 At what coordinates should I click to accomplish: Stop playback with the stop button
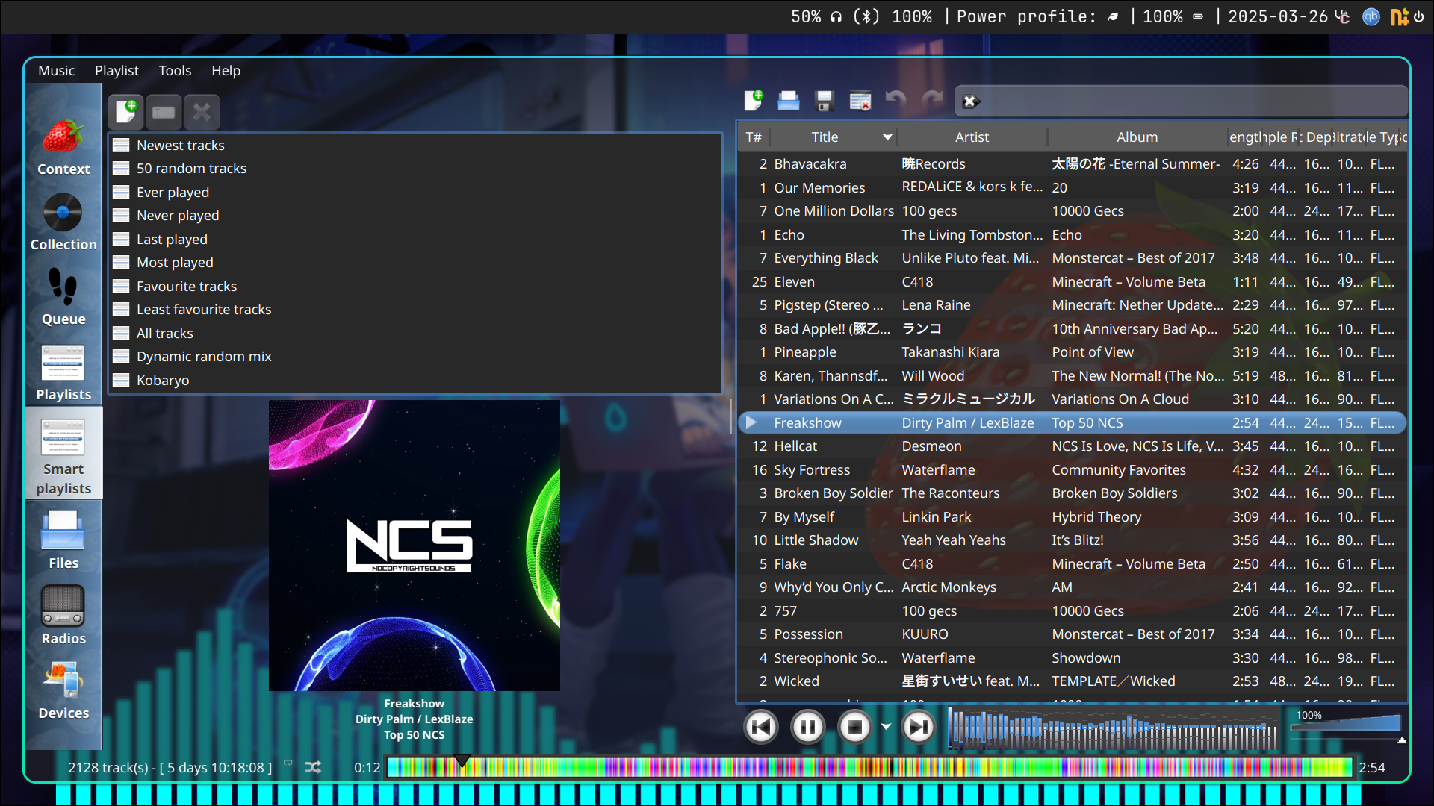click(854, 727)
